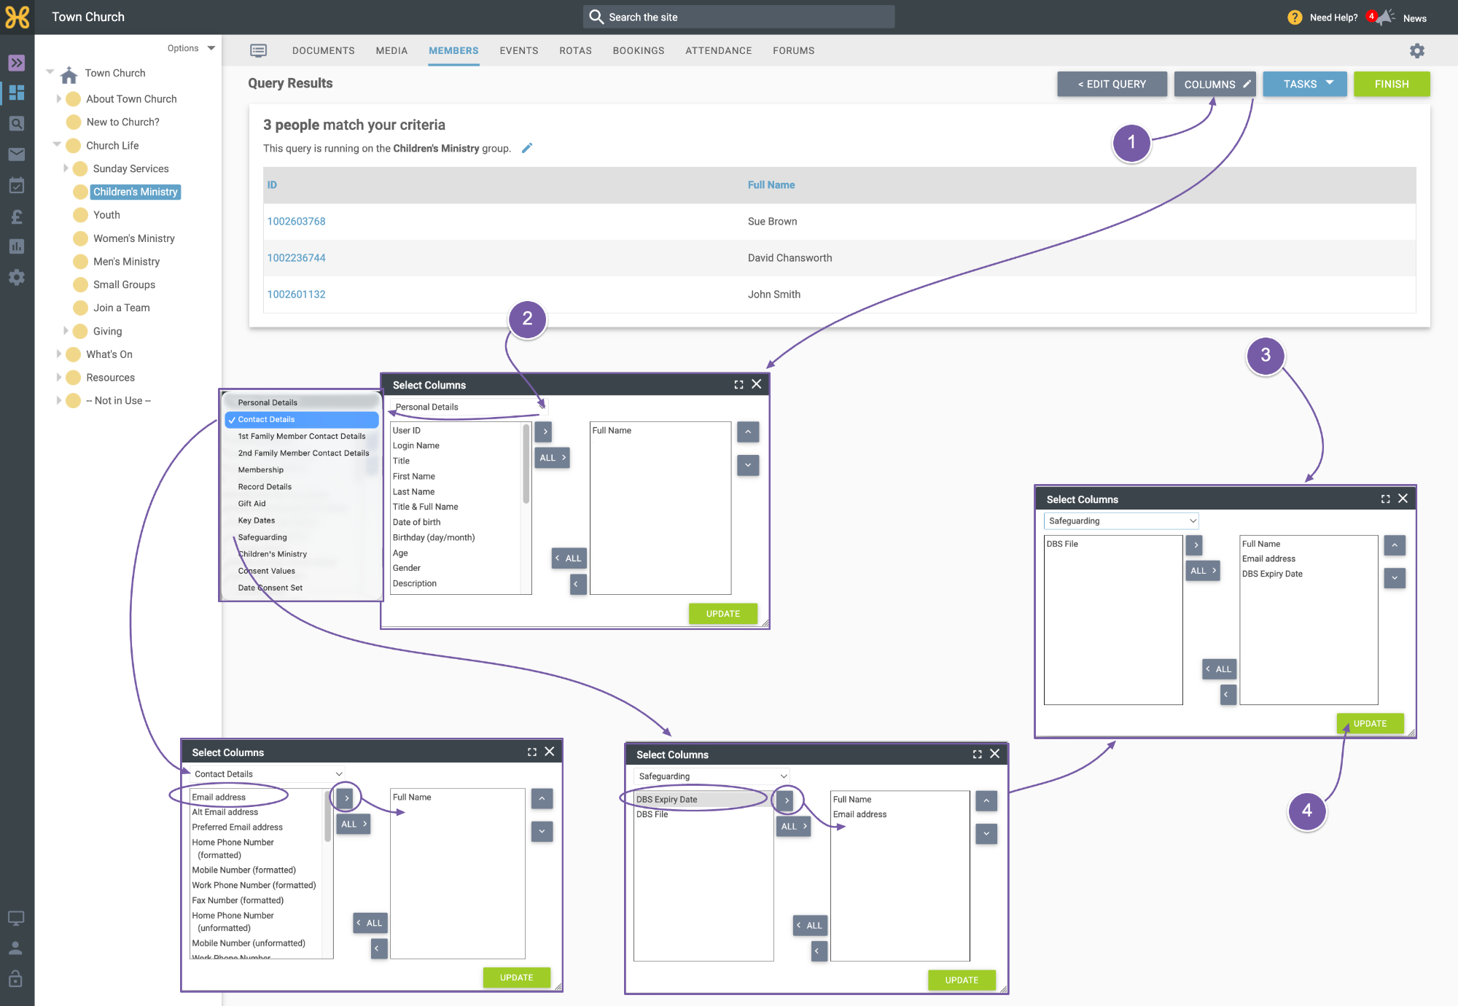Open the gear settings sidebar icon
Image resolution: width=1458 pixels, height=1006 pixels.
(x=16, y=277)
